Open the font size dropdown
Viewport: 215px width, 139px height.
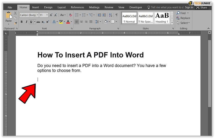coord(47,15)
